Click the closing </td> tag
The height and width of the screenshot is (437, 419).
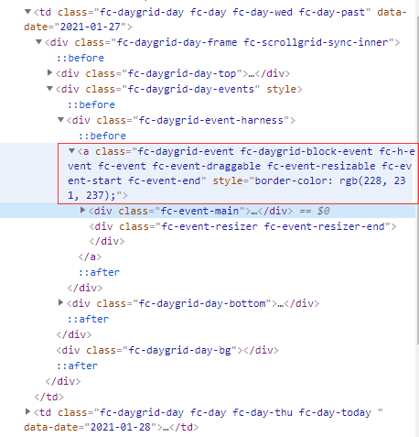[49, 397]
